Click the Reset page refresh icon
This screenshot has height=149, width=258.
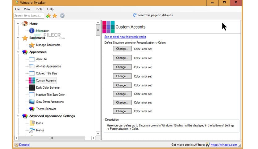[135, 15]
